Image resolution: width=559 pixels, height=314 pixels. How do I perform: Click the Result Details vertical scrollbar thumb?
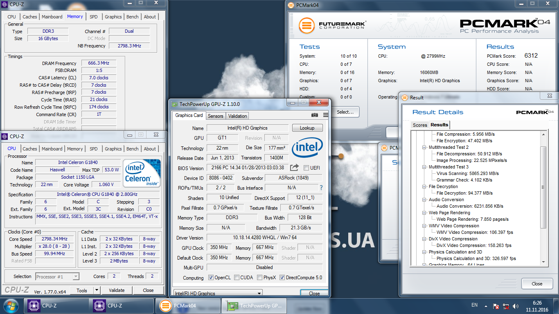pyautogui.click(x=543, y=187)
